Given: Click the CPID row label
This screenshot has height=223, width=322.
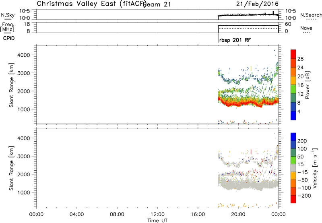Looking at the screenshot, I should tap(9, 38).
